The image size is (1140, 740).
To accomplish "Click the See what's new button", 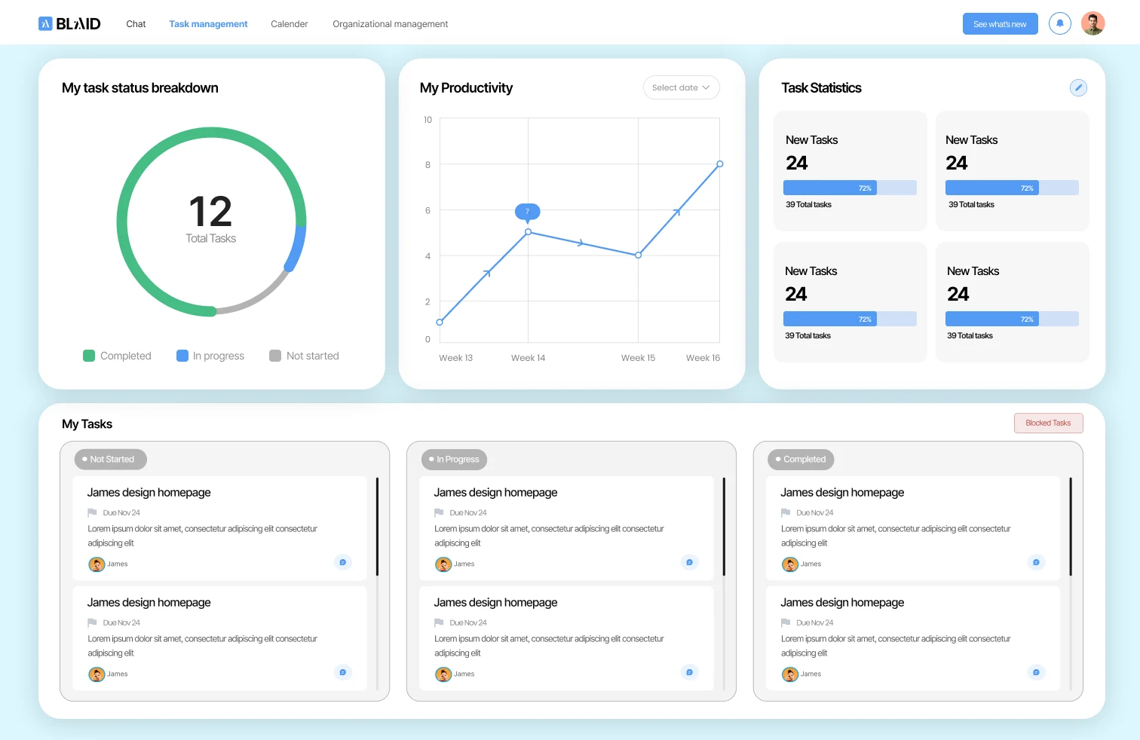I will click(x=1000, y=23).
